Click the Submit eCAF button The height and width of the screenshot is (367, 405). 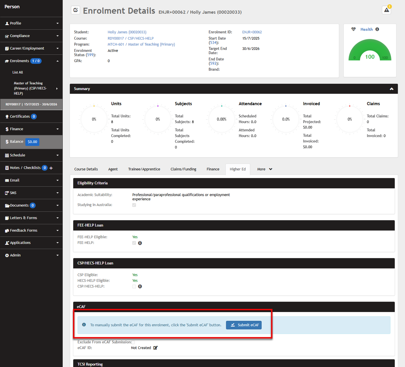244,325
